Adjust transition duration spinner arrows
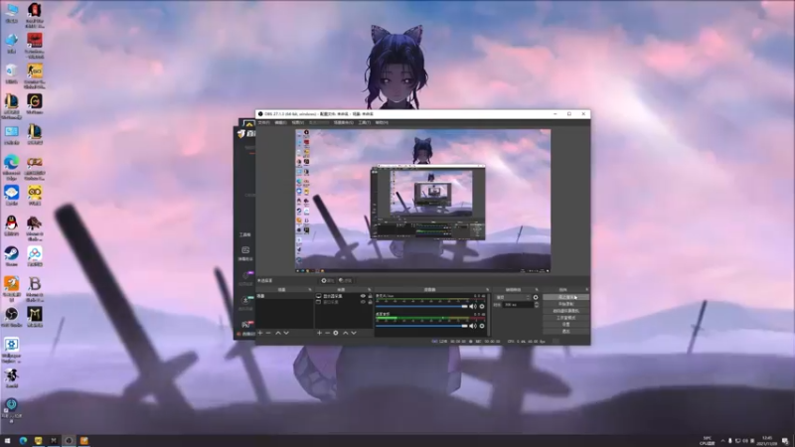 [537, 305]
